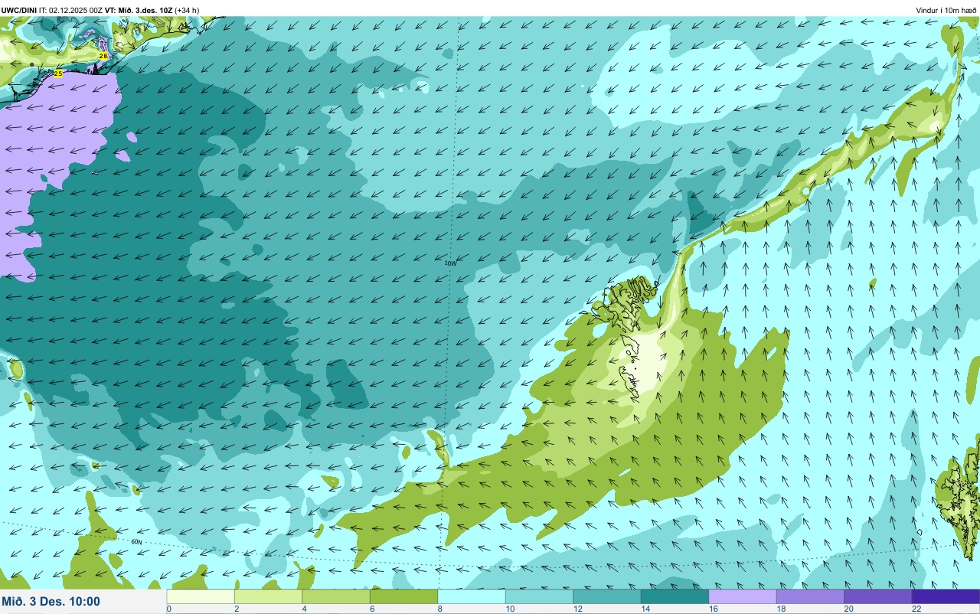Screen dimensions: 980x614
Task: Click the legend scale value '0'
Action: click(x=168, y=609)
